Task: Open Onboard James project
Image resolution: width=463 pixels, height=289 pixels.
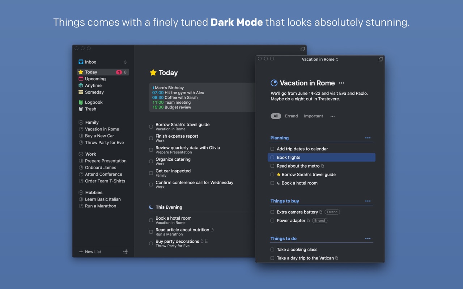Action: click(x=101, y=168)
